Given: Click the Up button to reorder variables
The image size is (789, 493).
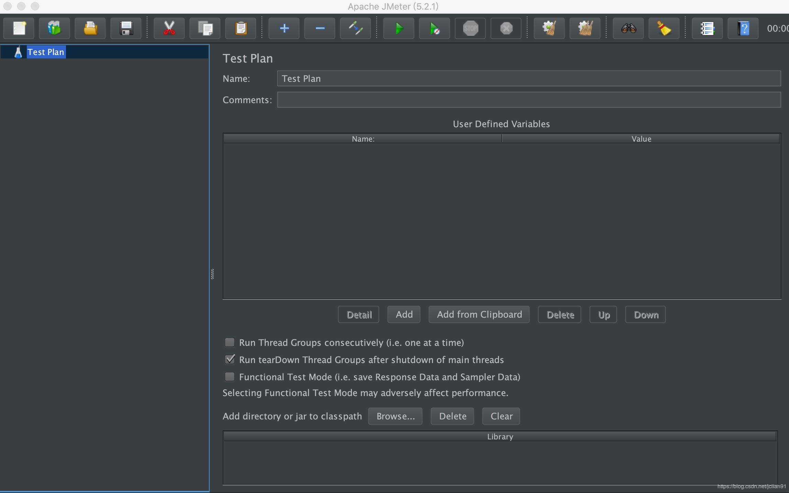Looking at the screenshot, I should 604,315.
